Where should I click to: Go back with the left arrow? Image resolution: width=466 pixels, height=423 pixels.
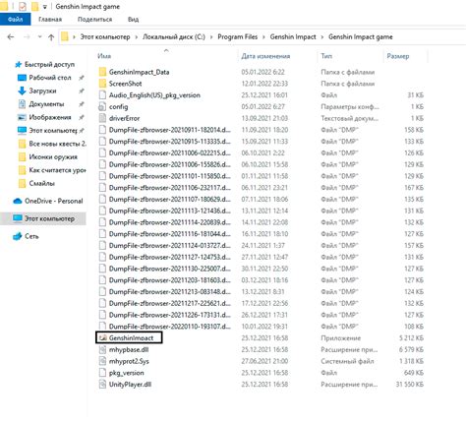tap(11, 36)
